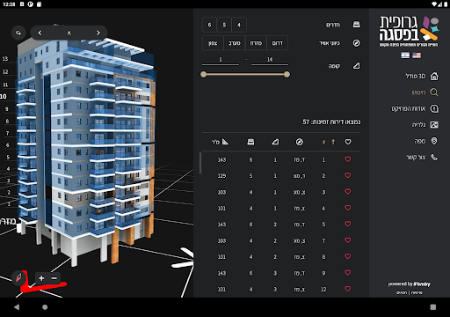Viewport: 450px width, 317px height.
Task: Sort by apartment number with the arrow header
Action: point(333,142)
